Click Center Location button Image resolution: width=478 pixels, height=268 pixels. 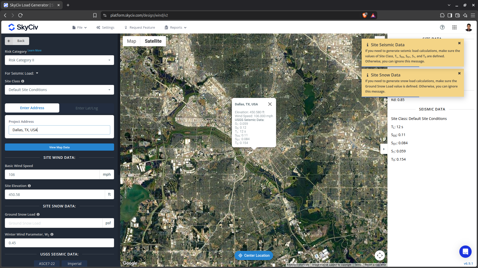254,255
